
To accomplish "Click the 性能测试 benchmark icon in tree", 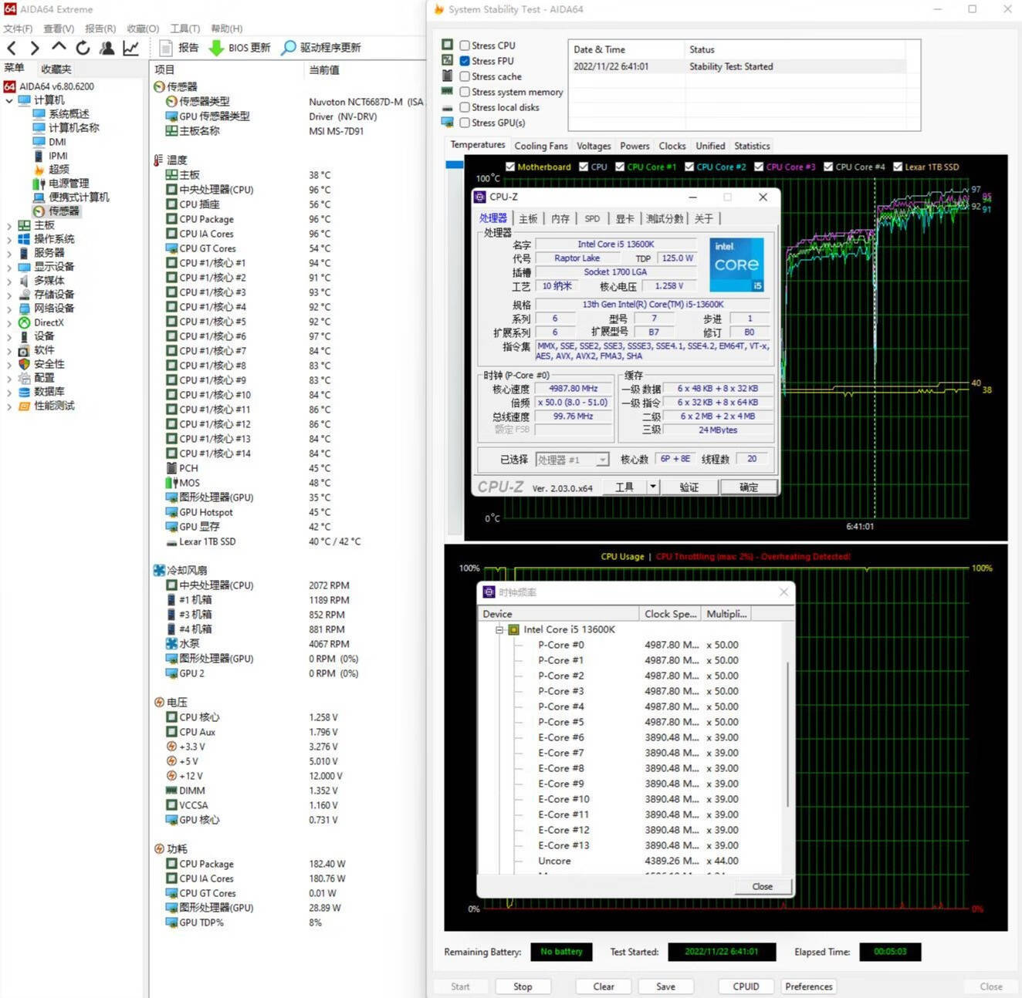I will click(24, 406).
